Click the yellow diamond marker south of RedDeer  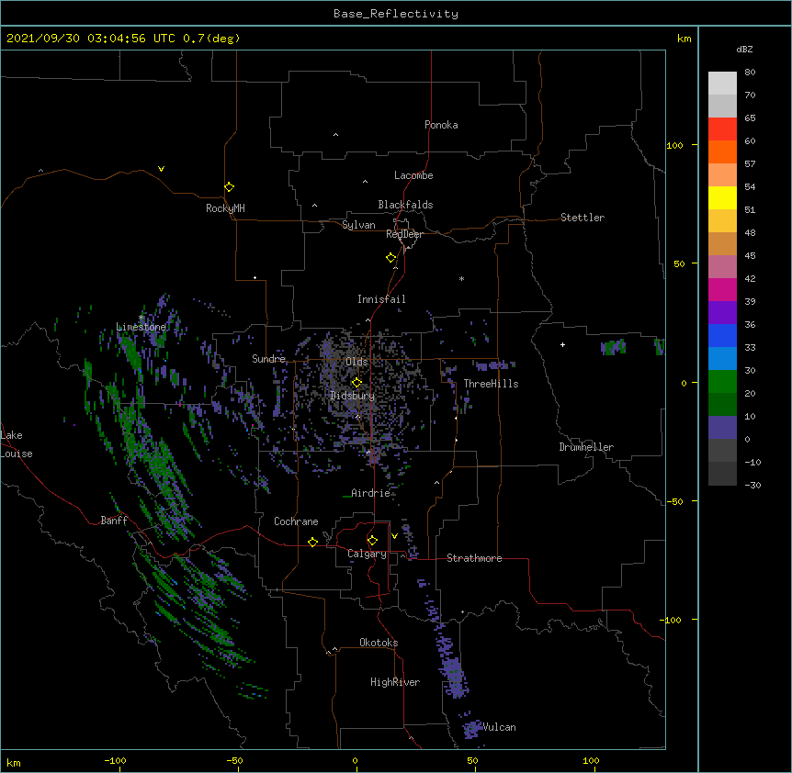(391, 258)
